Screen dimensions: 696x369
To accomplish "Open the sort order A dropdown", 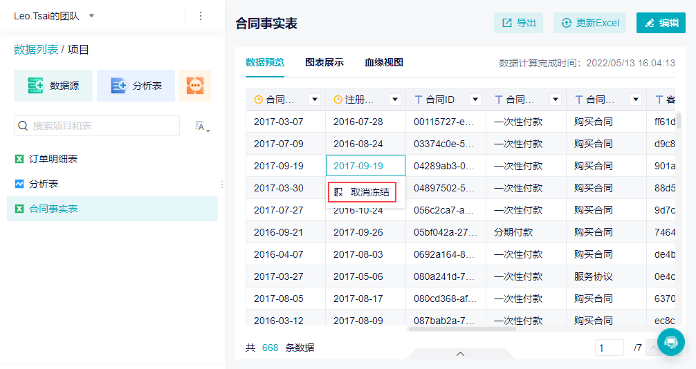I will (203, 127).
